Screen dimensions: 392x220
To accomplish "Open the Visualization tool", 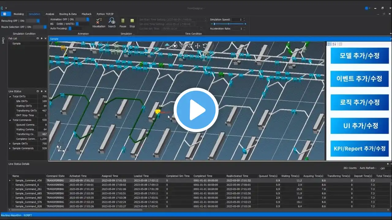I will [x=99, y=23].
